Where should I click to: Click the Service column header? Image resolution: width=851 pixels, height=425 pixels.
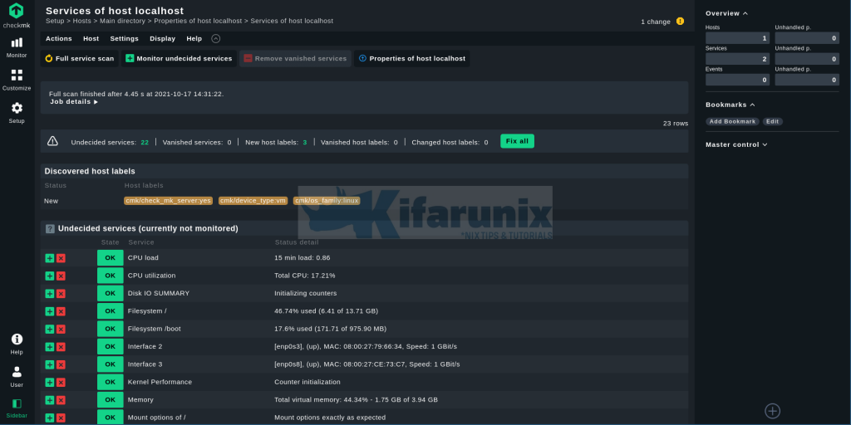click(x=141, y=242)
